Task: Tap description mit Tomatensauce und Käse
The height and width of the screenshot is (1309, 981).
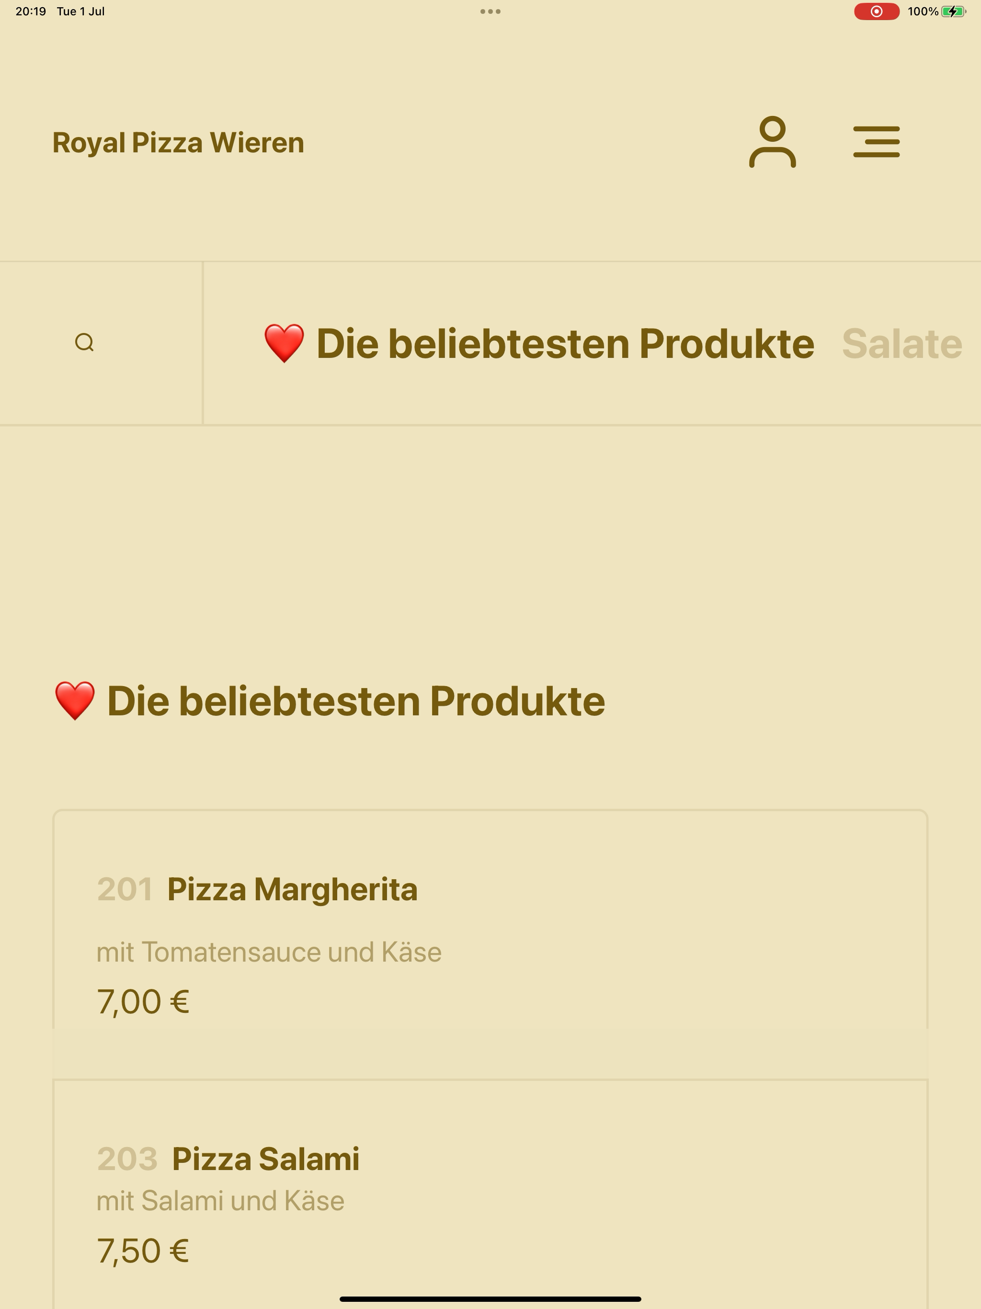Action: pos(269,952)
